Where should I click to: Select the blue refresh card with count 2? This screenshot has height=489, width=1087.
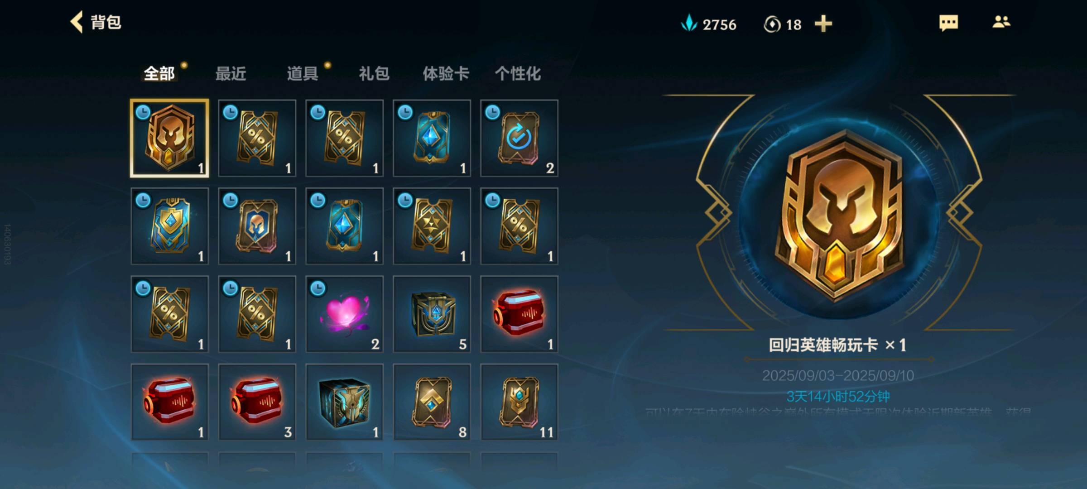pos(519,138)
